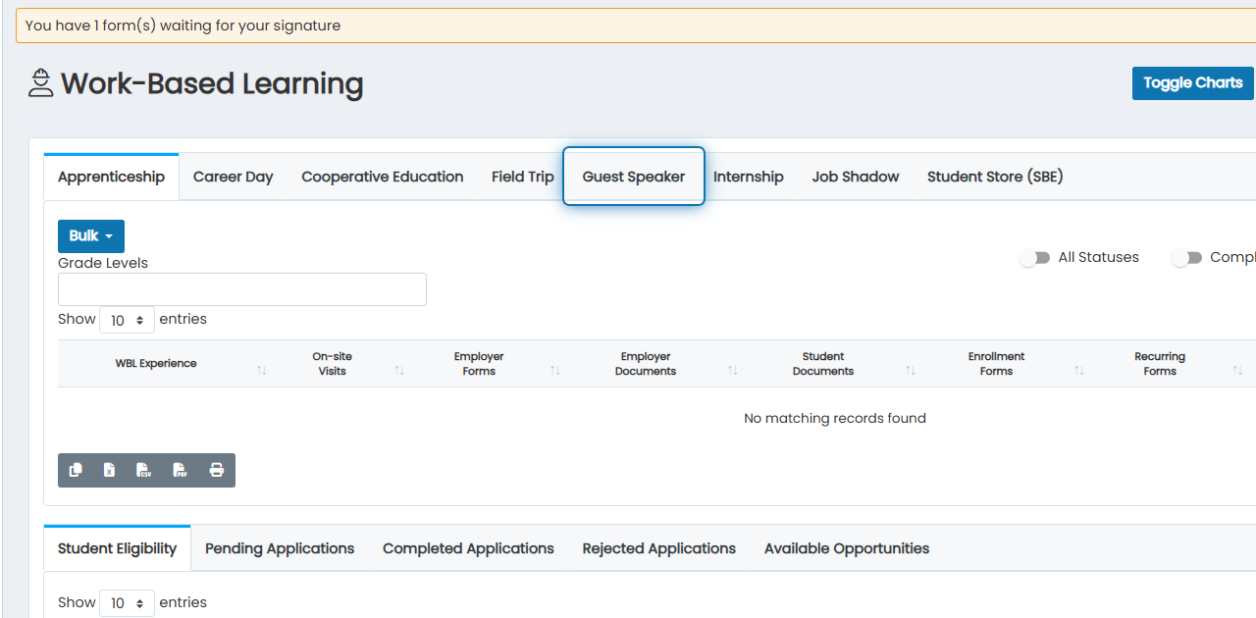Select the Student Eligibility tab
Viewport: 1256px width, 618px height.
pyautogui.click(x=118, y=548)
